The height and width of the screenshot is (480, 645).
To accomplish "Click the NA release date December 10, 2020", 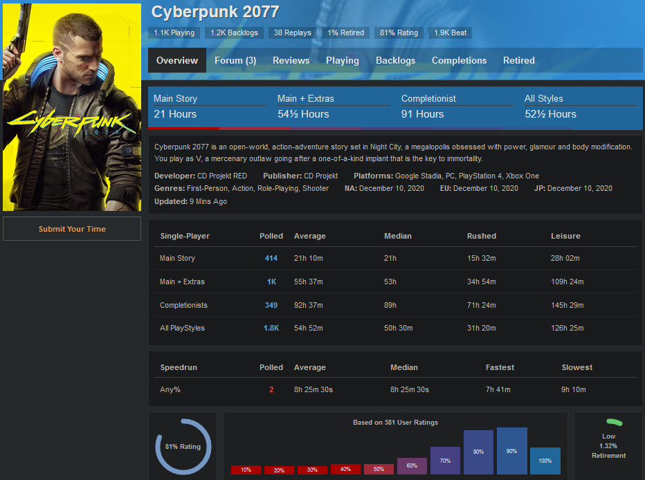I will pos(391,188).
